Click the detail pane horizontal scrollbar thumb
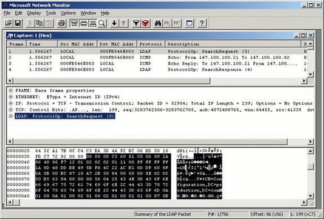 (150, 142)
